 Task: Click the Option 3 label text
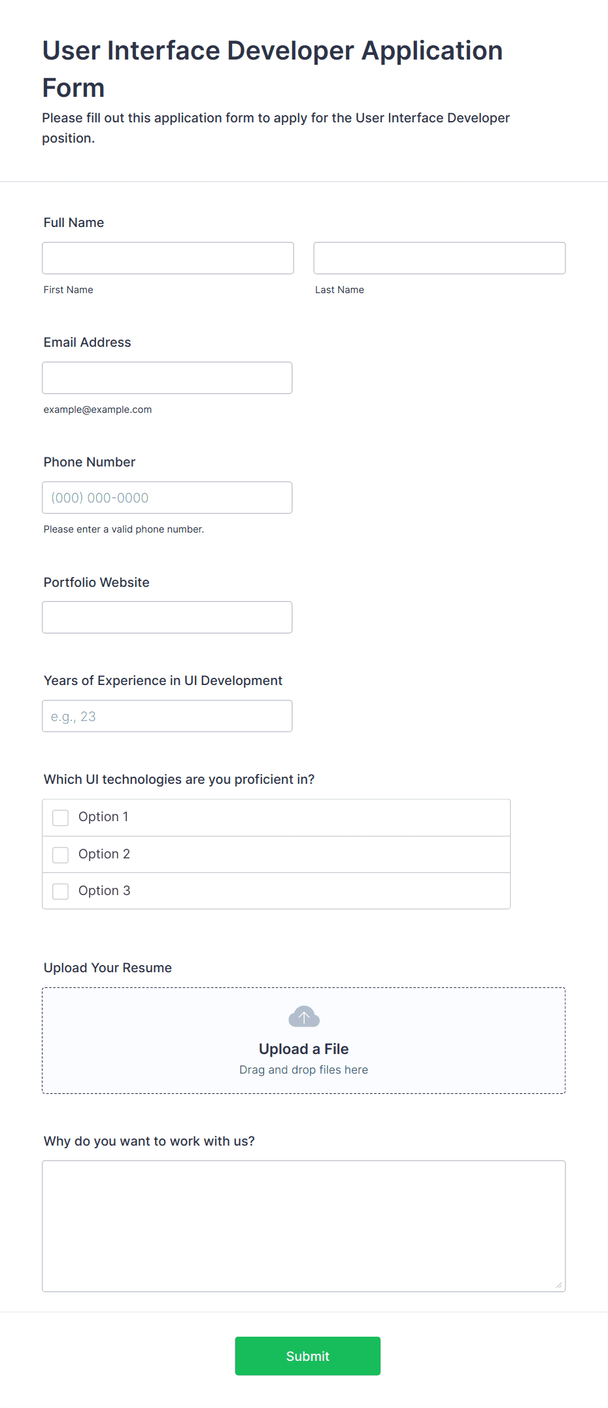pyautogui.click(x=105, y=890)
